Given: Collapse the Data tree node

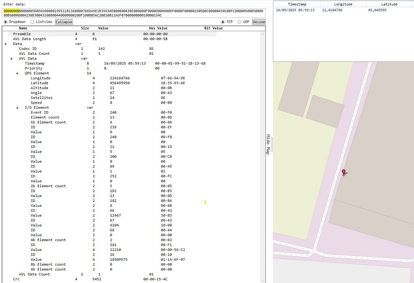Looking at the screenshot, I should (6, 44).
